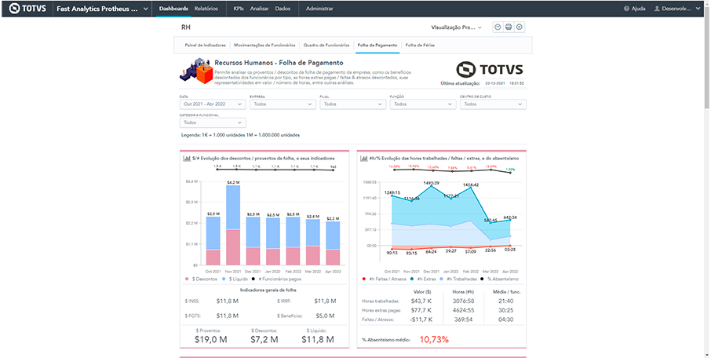Open Dados in top navigation
This screenshot has height=358, width=711.
(283, 9)
